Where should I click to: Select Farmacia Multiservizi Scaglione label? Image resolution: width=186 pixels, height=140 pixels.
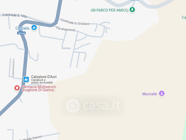point(39,88)
